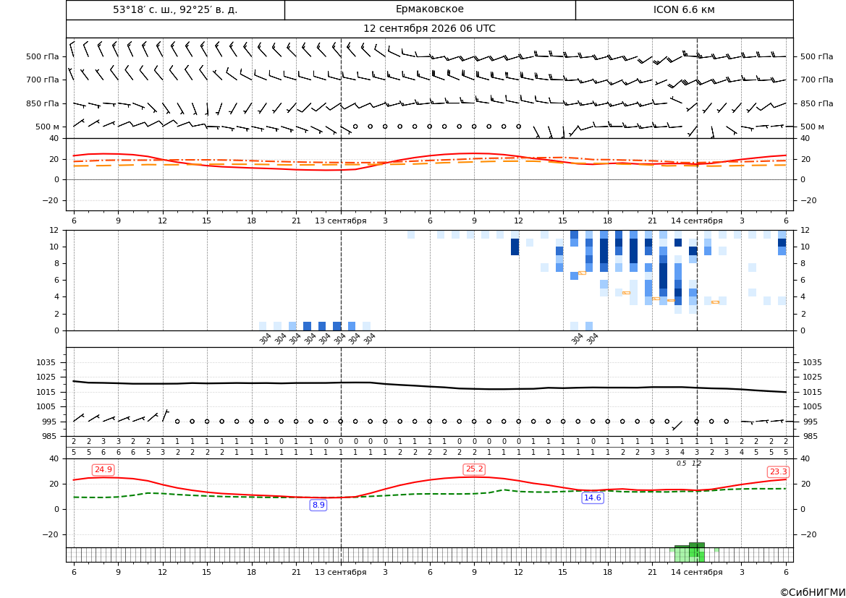Click the blue 14.6 minimum temperature label
846x598 pixels.
593,497
